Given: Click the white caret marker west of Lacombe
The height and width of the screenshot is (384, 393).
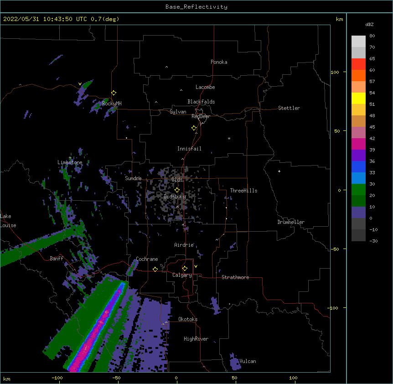Looking at the screenshot, I should pyautogui.click(x=181, y=90).
